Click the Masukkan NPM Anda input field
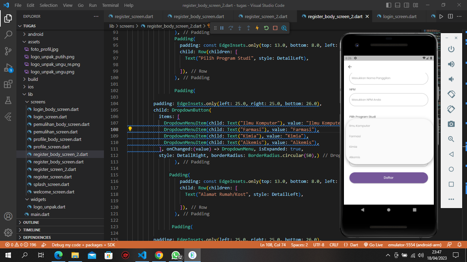467x262 pixels. (388, 100)
